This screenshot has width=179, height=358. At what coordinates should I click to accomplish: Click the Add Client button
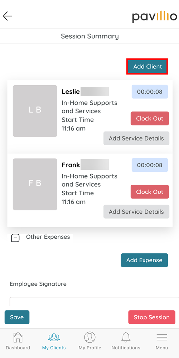point(147,66)
